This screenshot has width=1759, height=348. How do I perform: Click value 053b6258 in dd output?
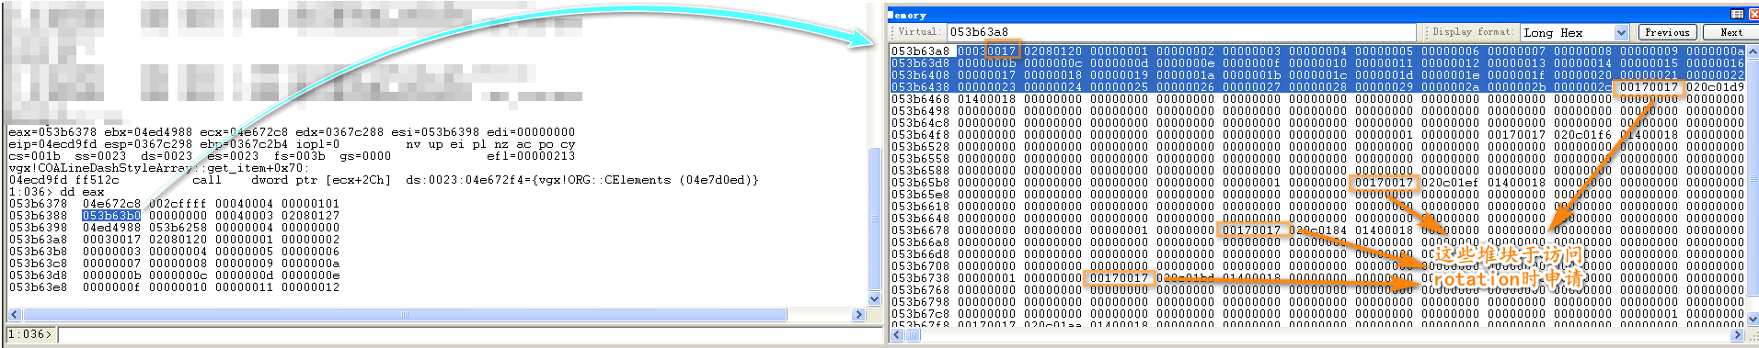pyautogui.click(x=178, y=228)
